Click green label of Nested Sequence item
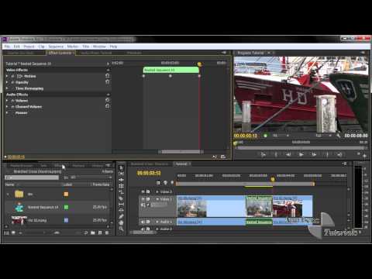This screenshot has height=279, width=372. 66,207
